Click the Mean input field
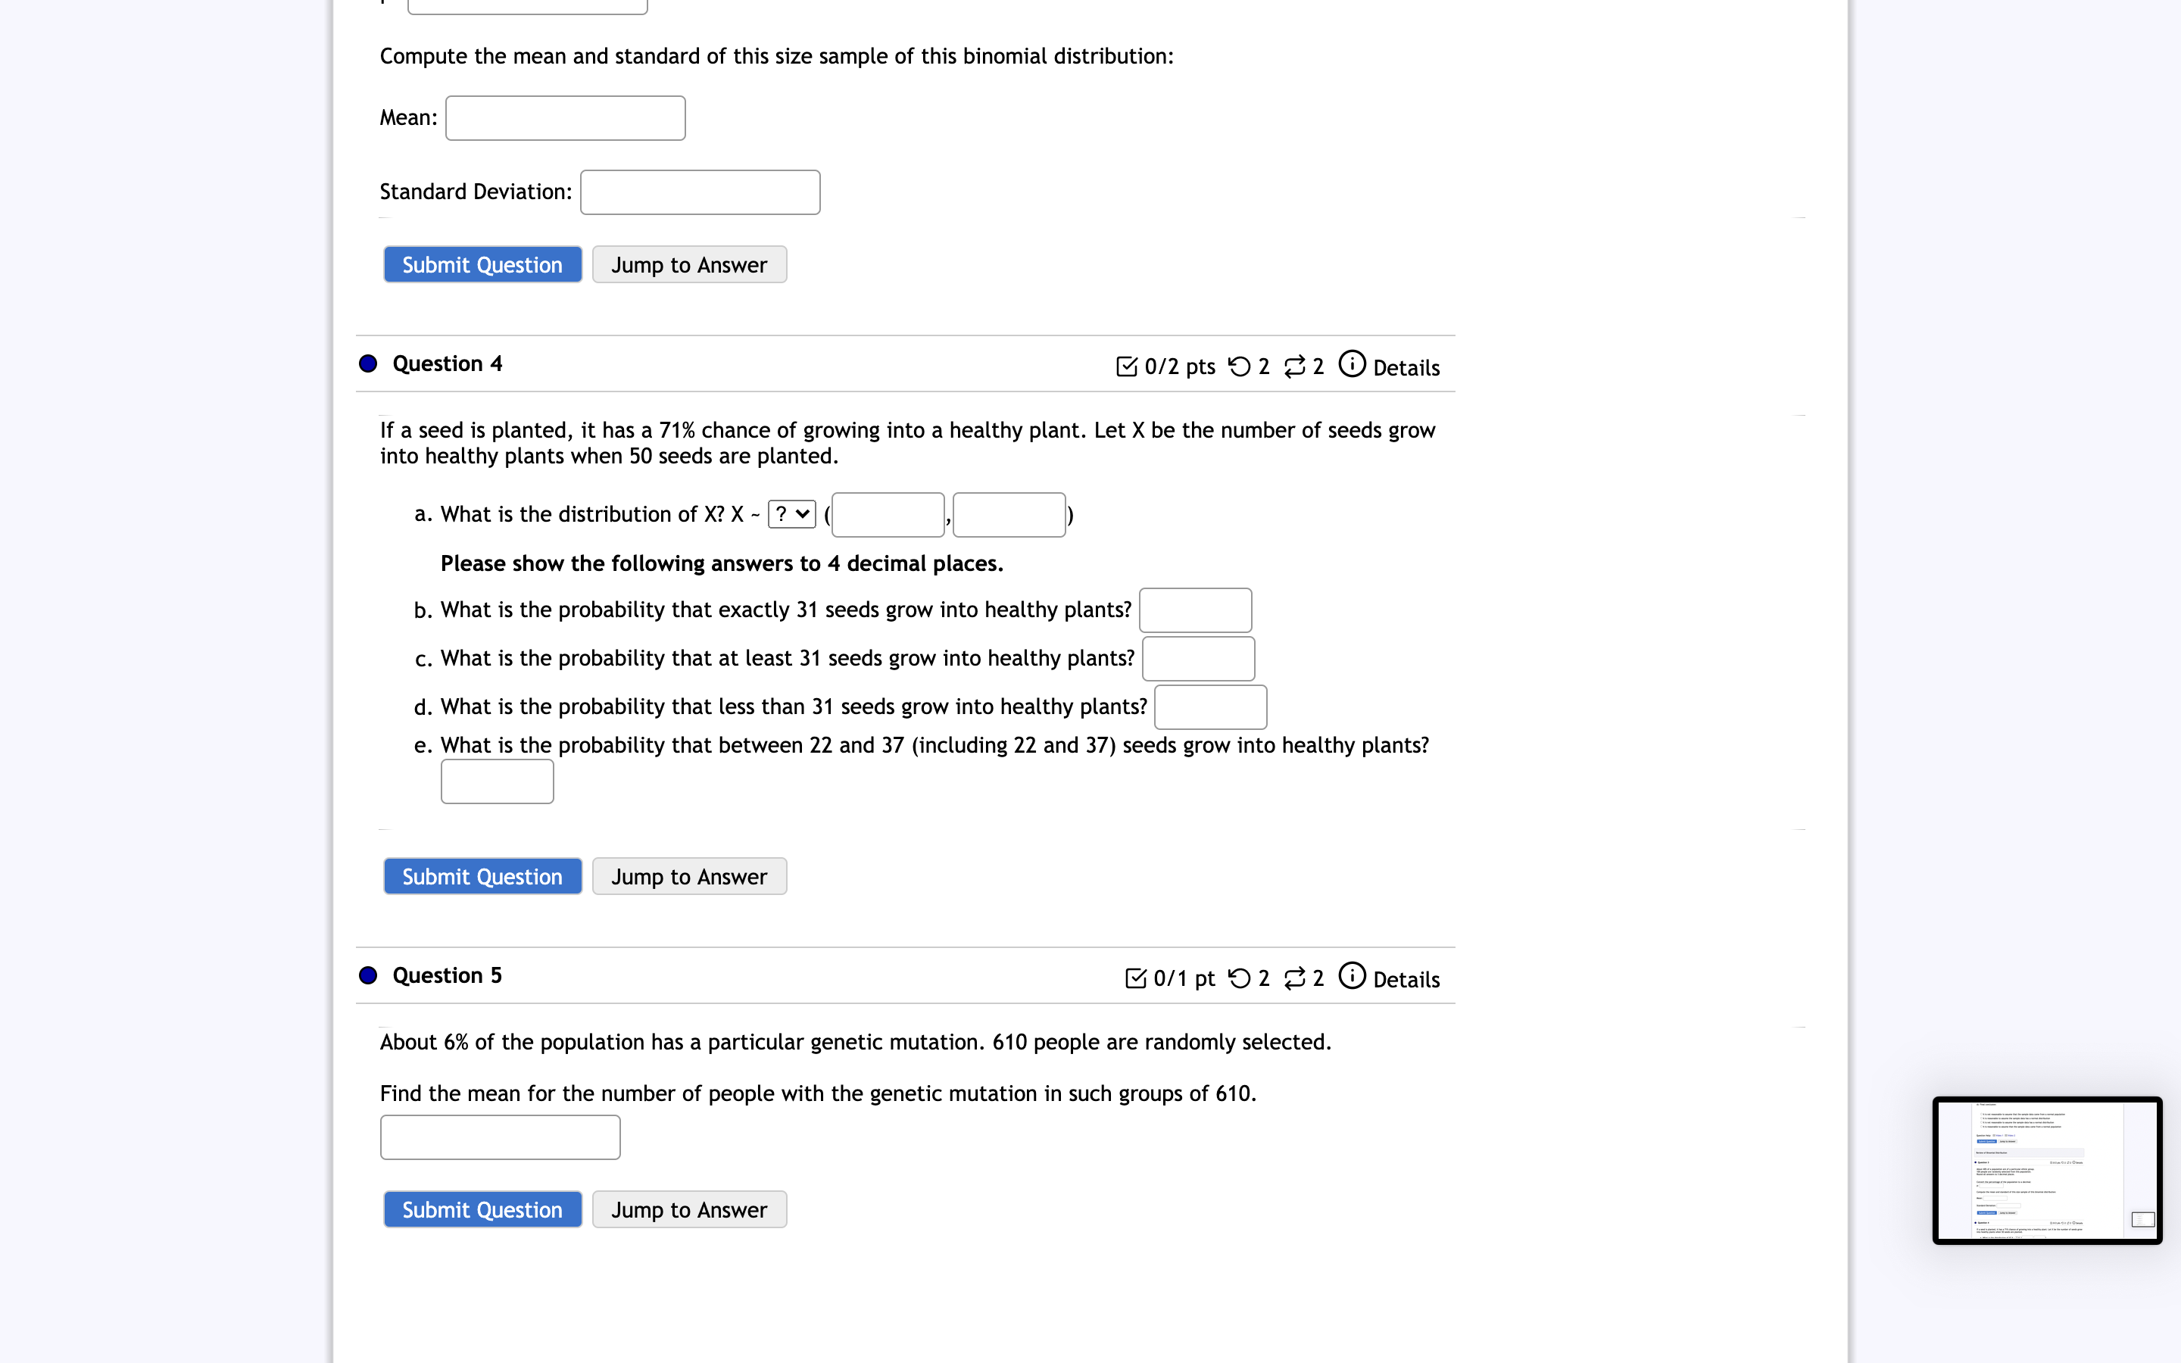 (565, 118)
